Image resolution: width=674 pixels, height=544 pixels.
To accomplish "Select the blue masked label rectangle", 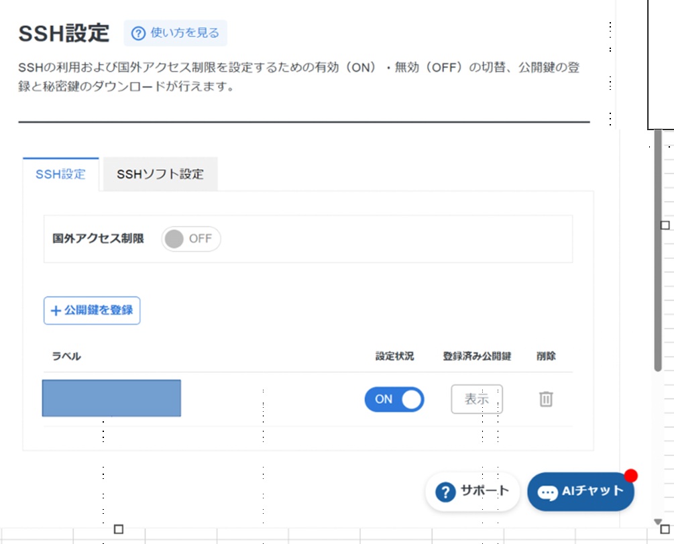I will click(111, 398).
